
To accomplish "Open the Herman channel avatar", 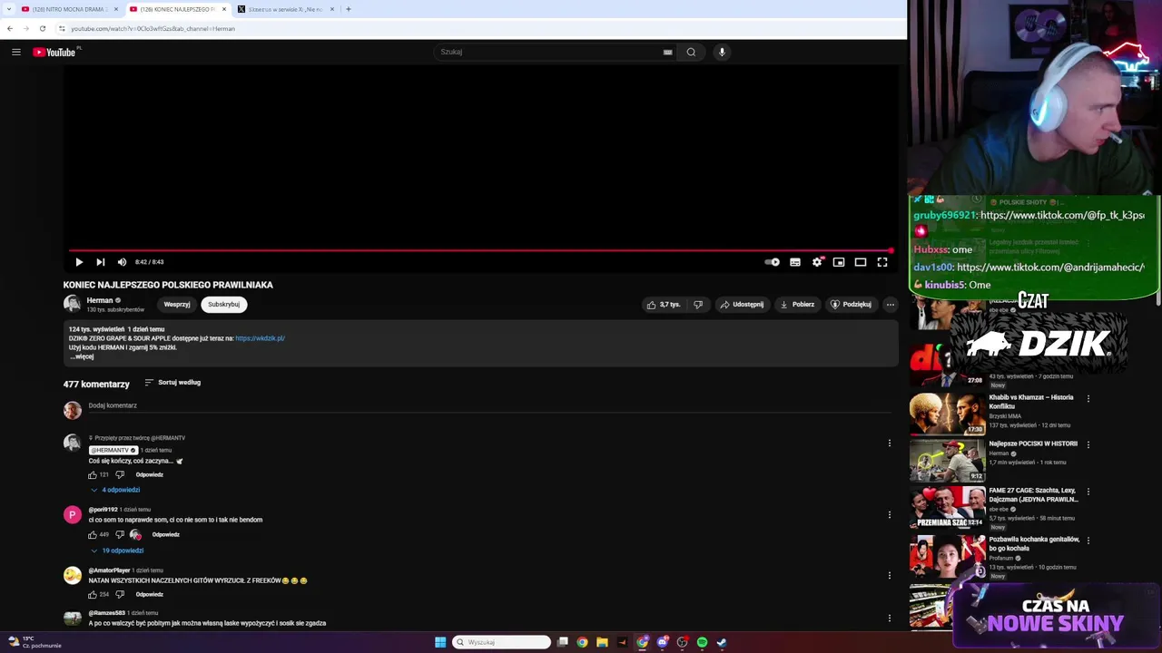I will 72,305.
